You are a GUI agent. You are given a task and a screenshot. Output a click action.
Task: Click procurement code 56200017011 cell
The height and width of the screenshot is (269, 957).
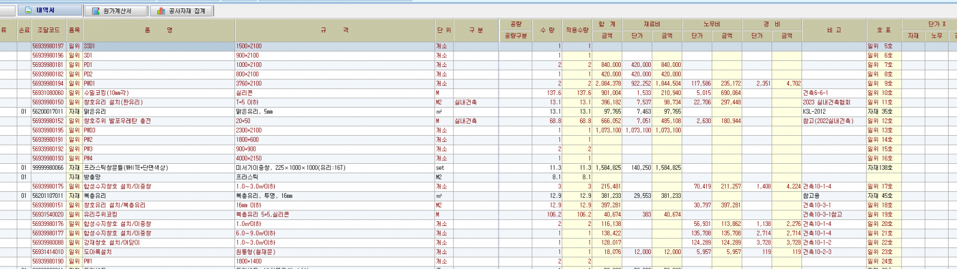tap(48, 112)
